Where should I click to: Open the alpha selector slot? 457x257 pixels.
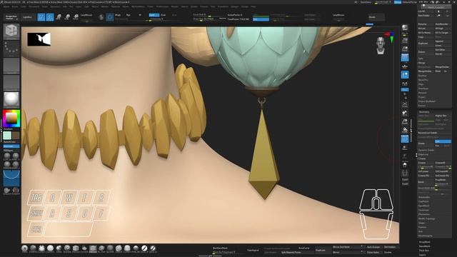pos(11,66)
